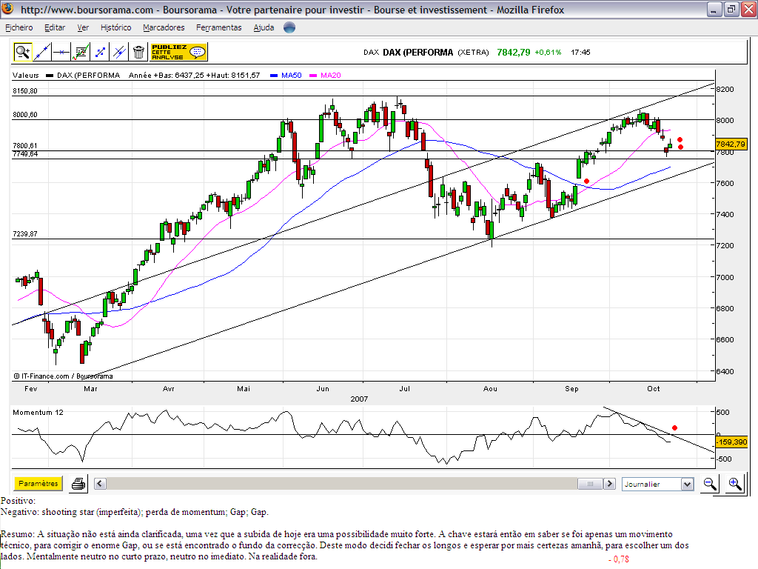
Task: Open the chart indicators tool icon
Action: 81,52
